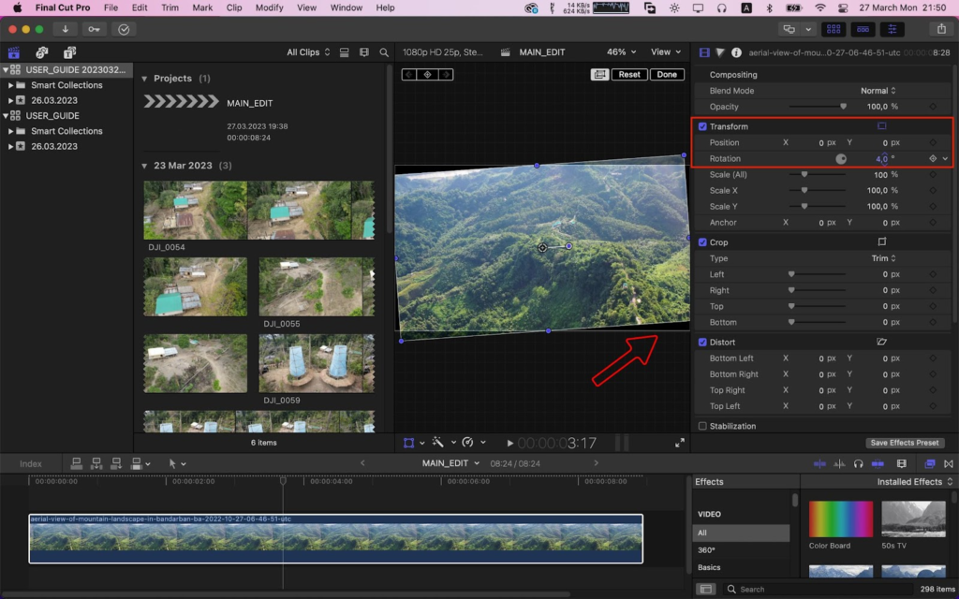
Task: Click the Distort on-screen controls icon in inspector
Action: pos(882,343)
